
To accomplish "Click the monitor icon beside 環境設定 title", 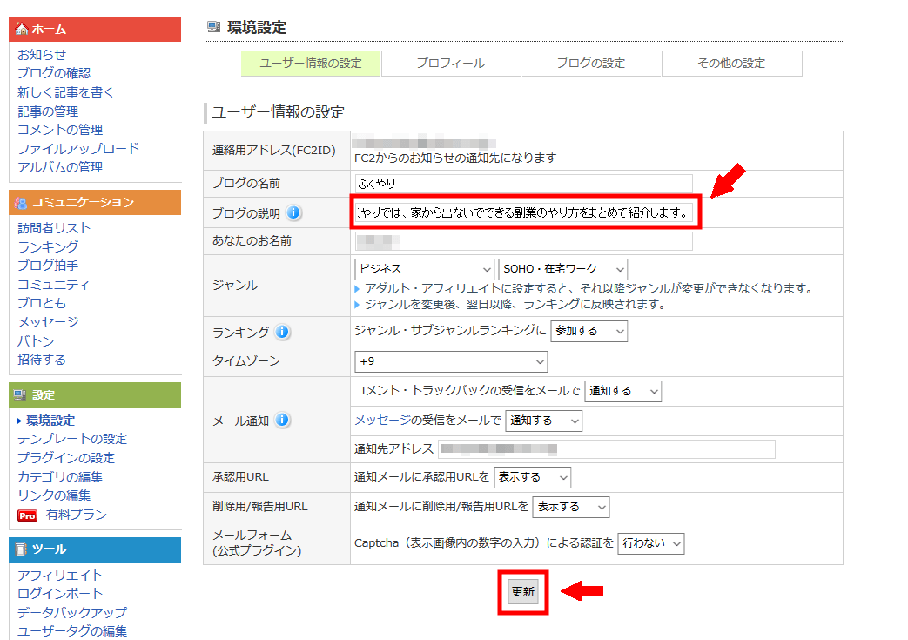I will [213, 27].
